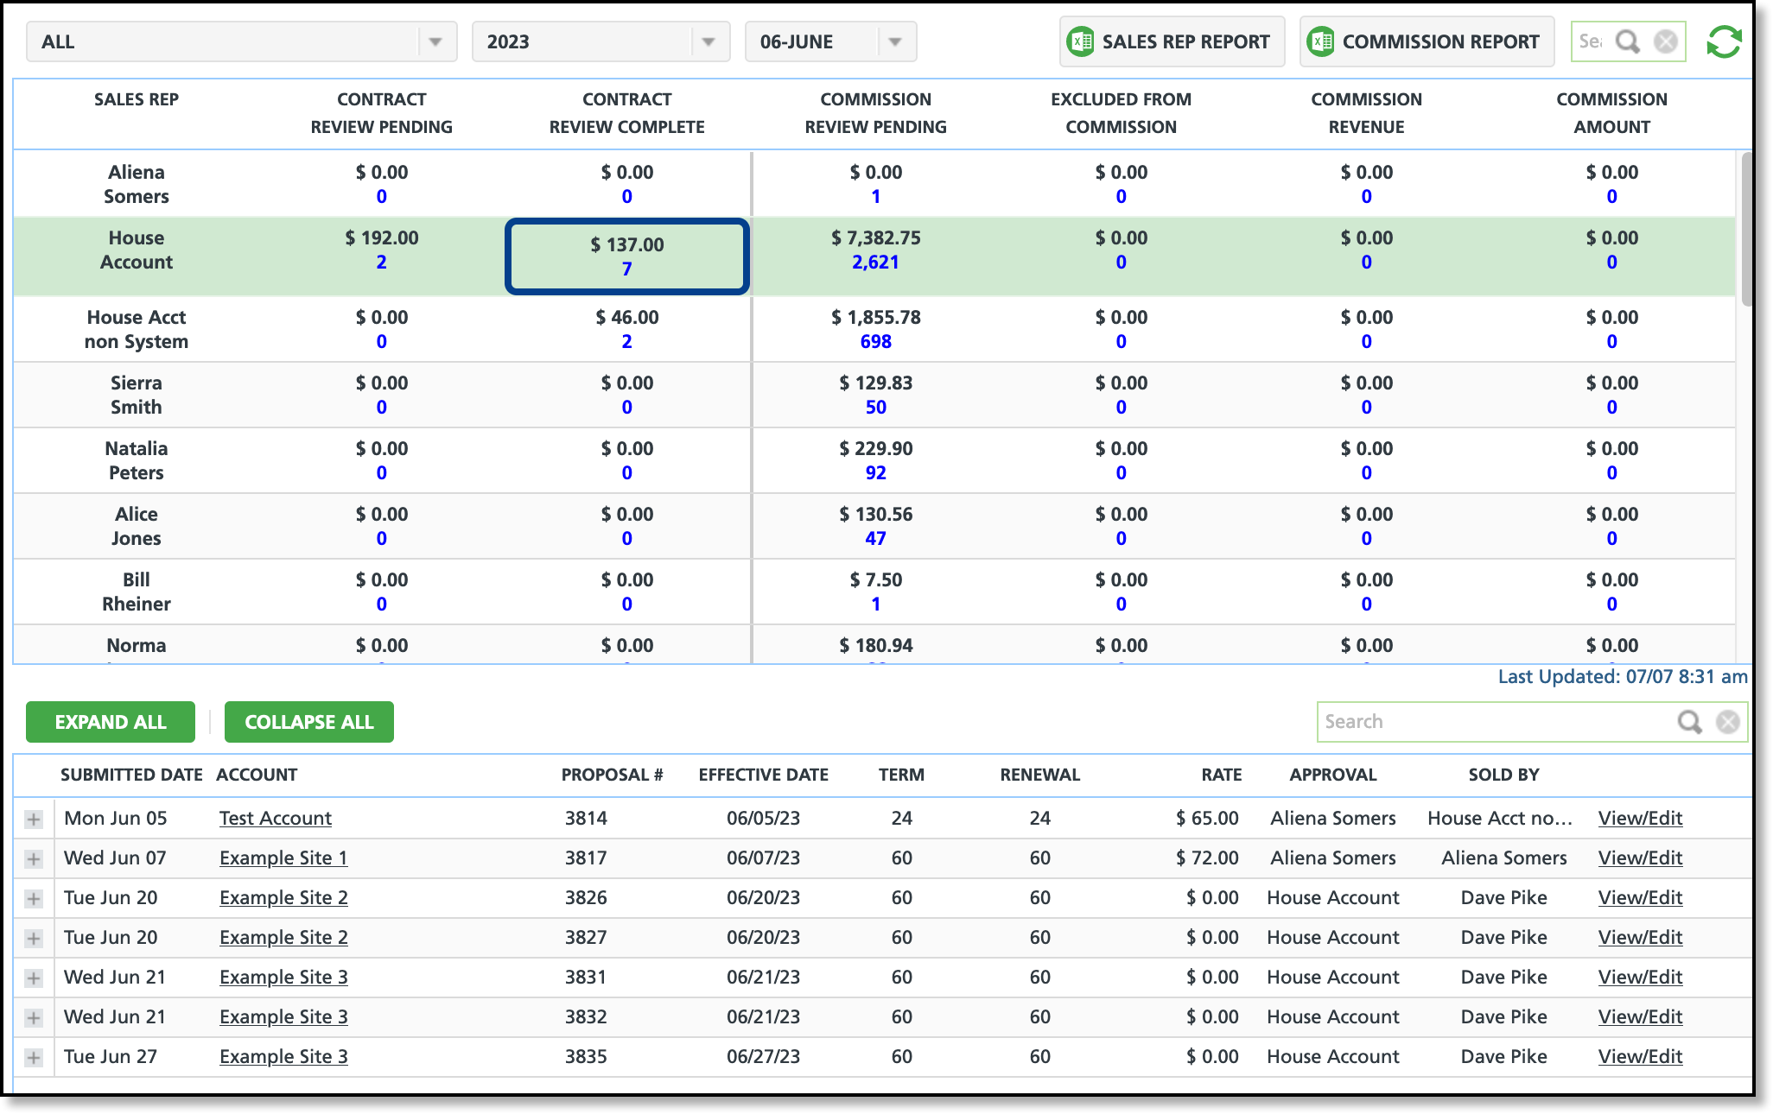Click the top search magnifier icon
Screen dimensions: 1773x1114
pyautogui.click(x=1627, y=41)
